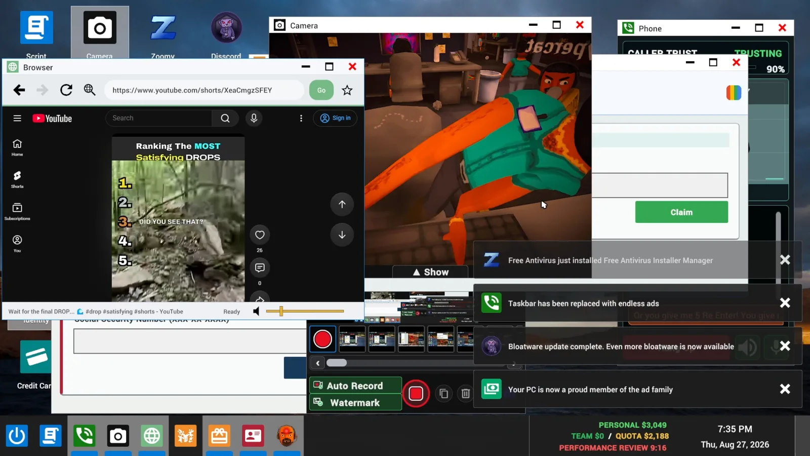810x456 pixels.
Task: Stop recording with the red square button
Action: click(416, 393)
